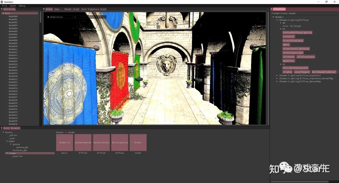Viewport: 339px width, 183px height.
Task: Click the BaseColor button
Action: (289, 61)
